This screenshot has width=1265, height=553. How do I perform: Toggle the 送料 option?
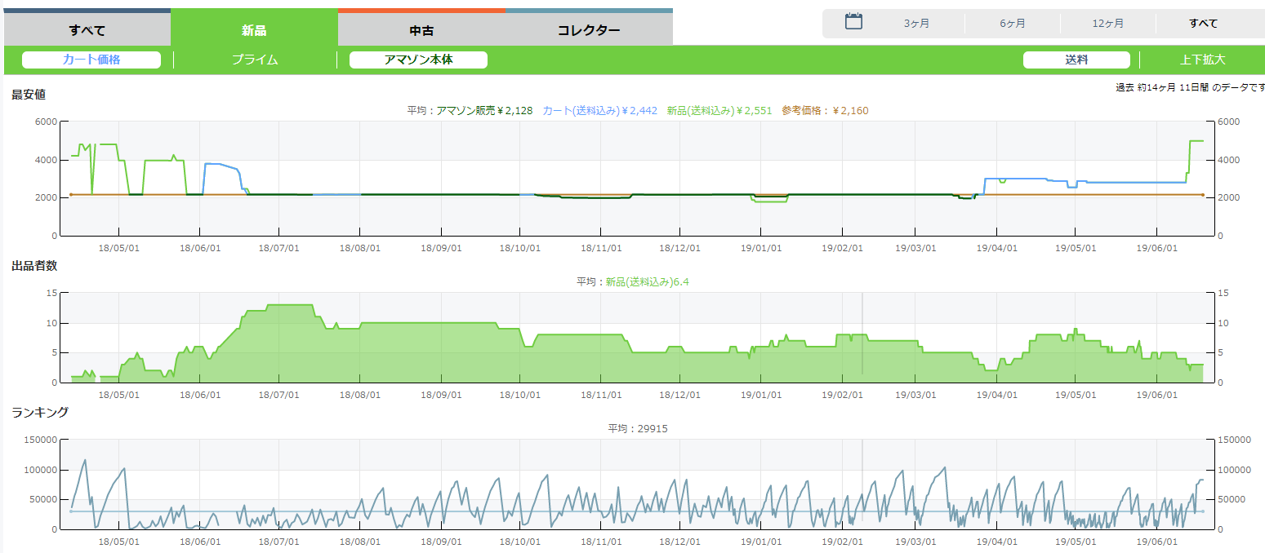click(x=1076, y=60)
